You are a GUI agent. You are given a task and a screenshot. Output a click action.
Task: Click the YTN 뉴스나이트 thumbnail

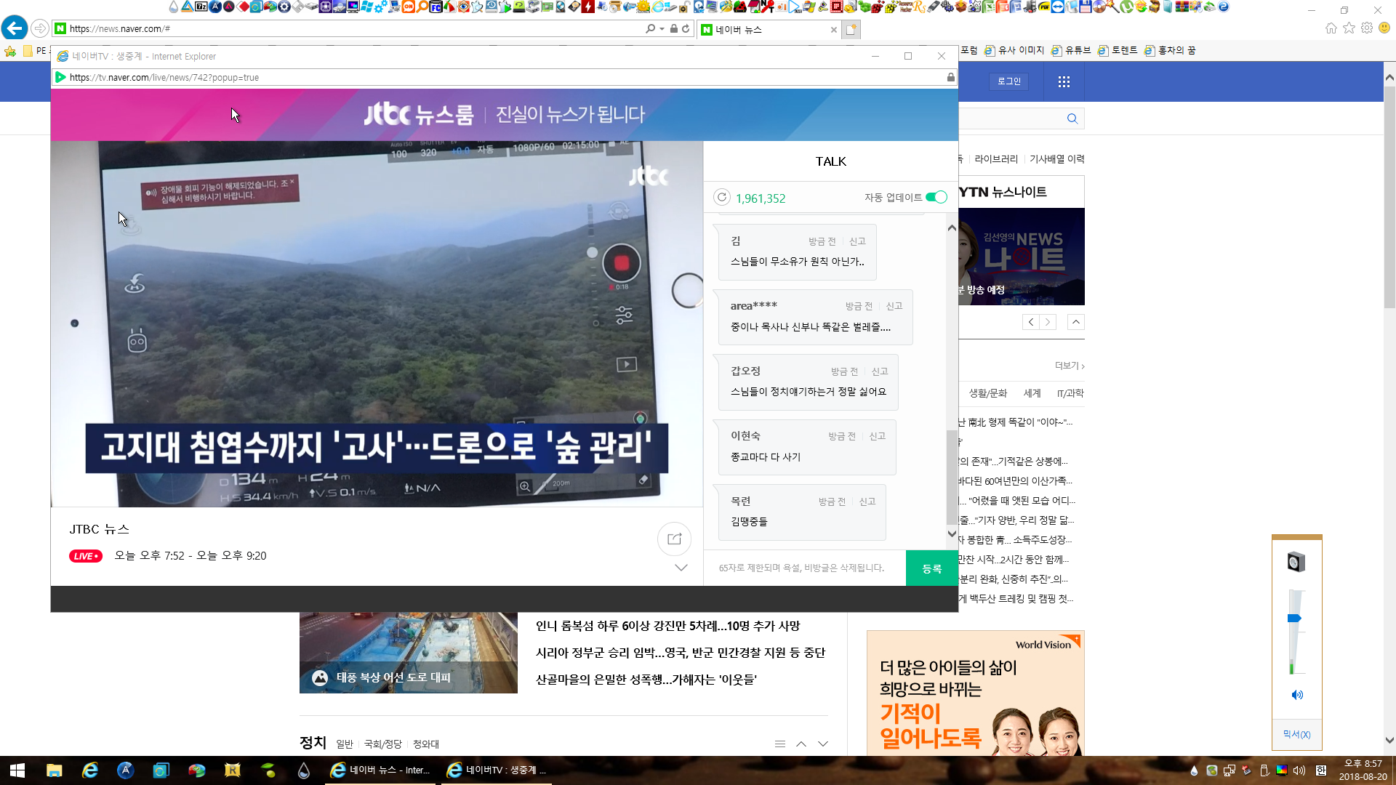point(1022,257)
